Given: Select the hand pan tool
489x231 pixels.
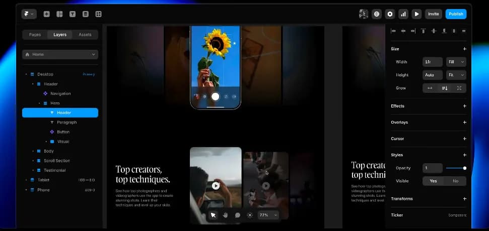Looking at the screenshot, I should point(225,215).
